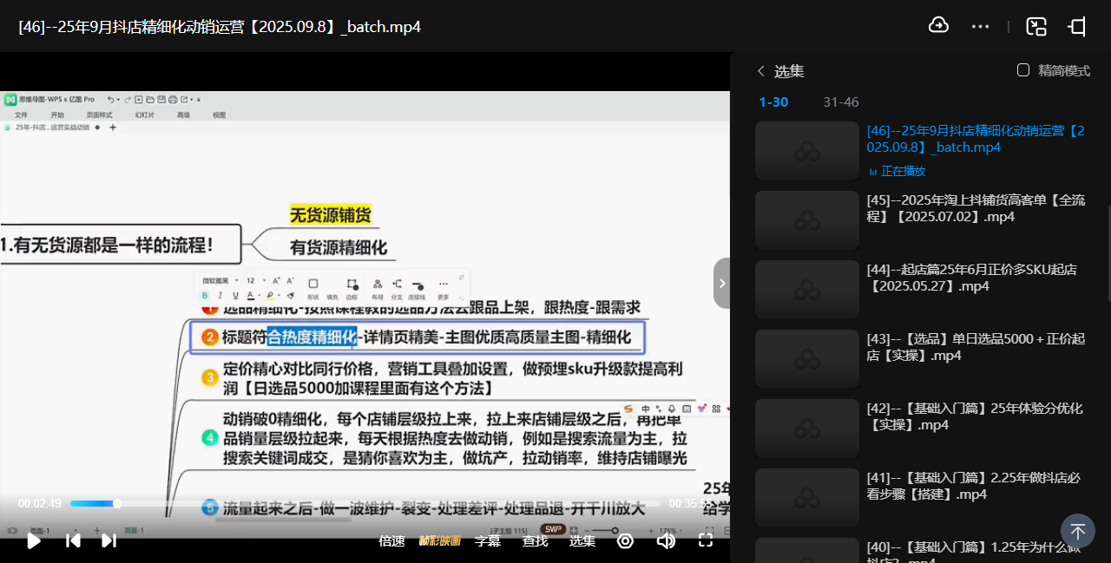Enter fullscreen mode

(x=706, y=540)
